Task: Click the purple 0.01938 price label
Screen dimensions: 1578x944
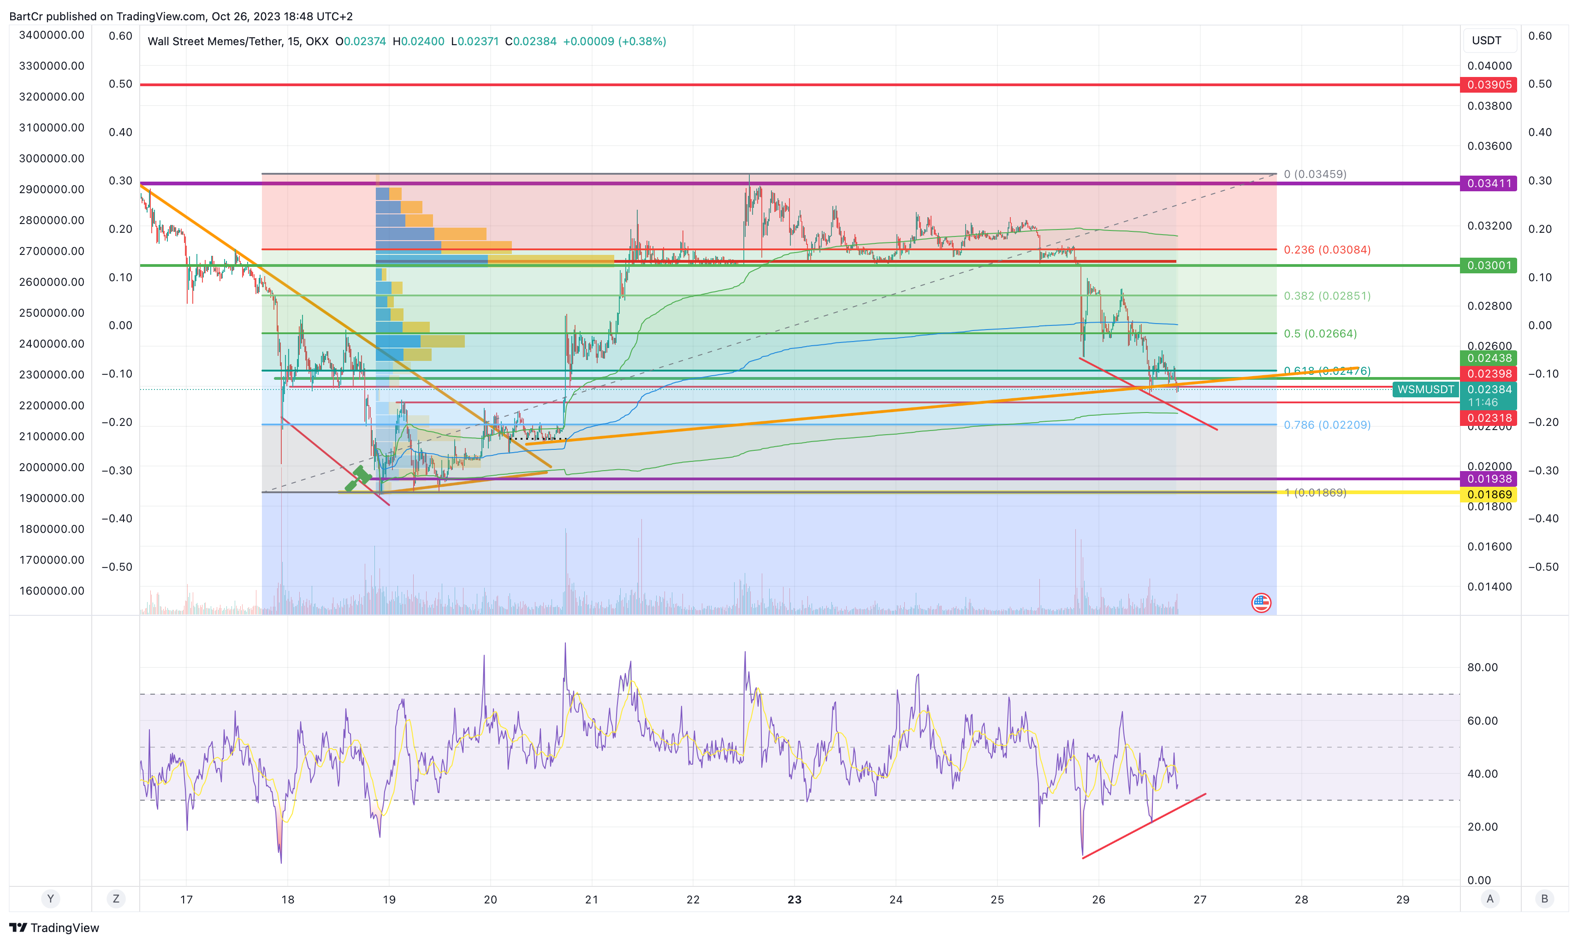Action: 1488,478
